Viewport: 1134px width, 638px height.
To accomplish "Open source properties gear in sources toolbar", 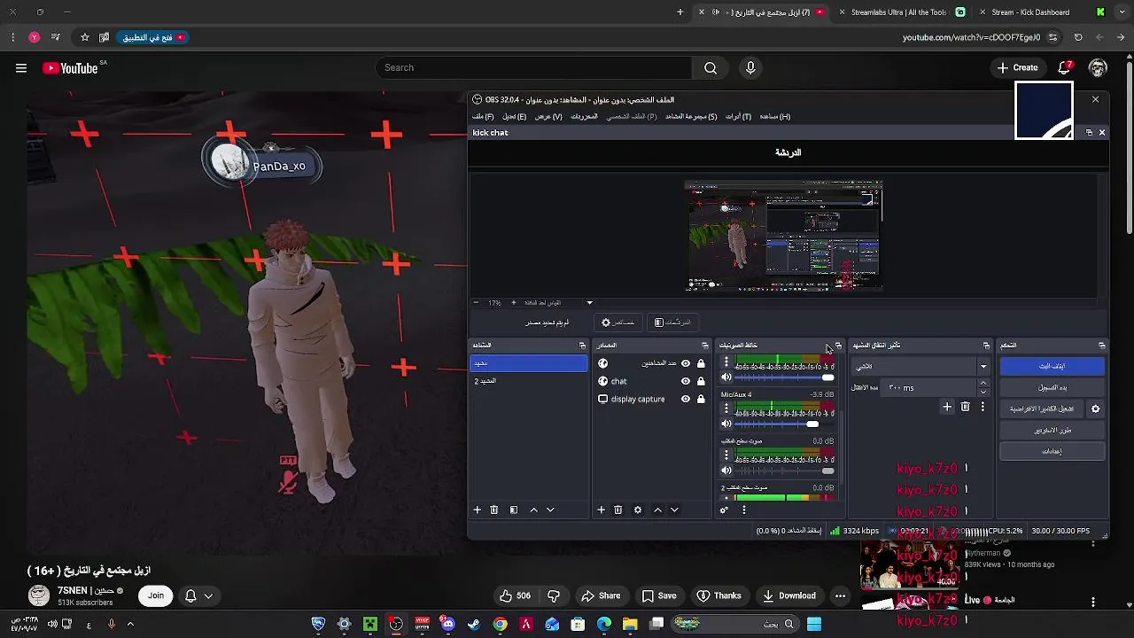I will (x=638, y=510).
